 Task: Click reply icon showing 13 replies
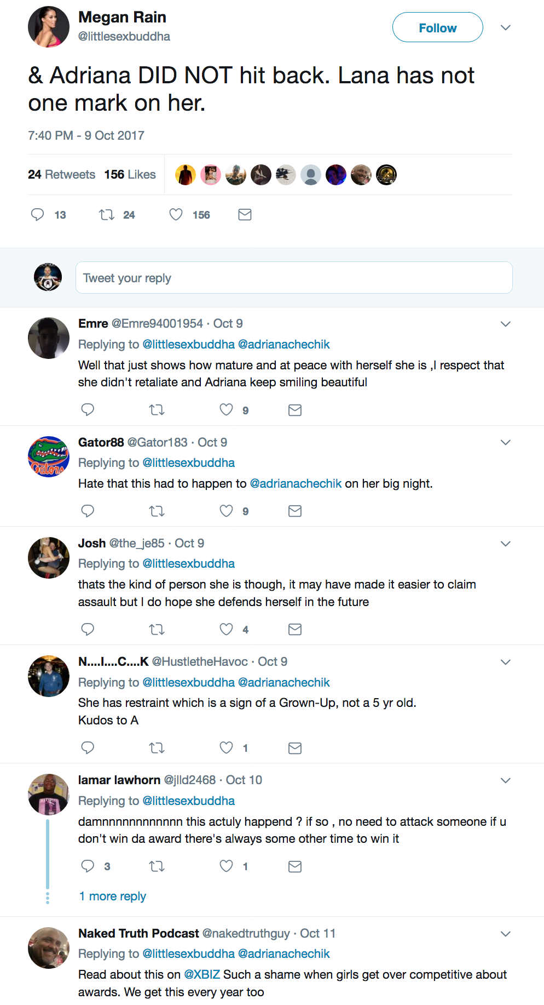coord(38,215)
